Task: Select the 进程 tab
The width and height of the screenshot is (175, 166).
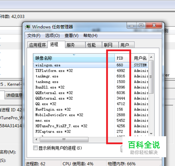Action: click(56, 44)
